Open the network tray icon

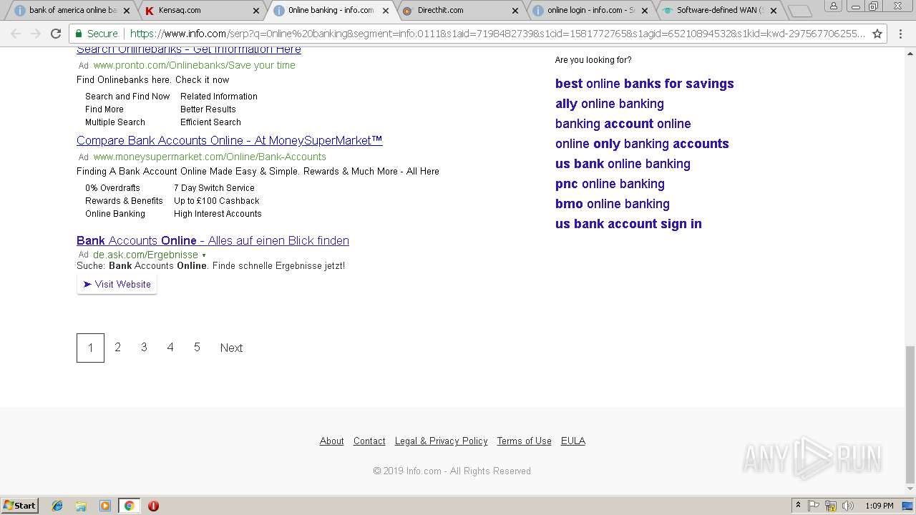(831, 506)
